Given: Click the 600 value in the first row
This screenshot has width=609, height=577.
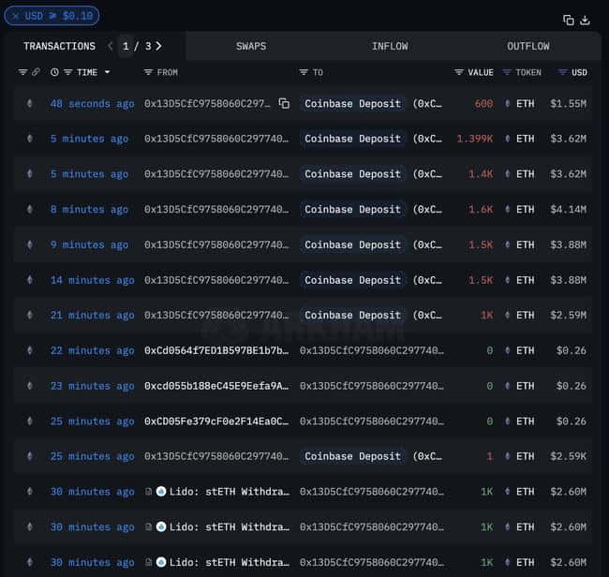Looking at the screenshot, I should coord(484,104).
